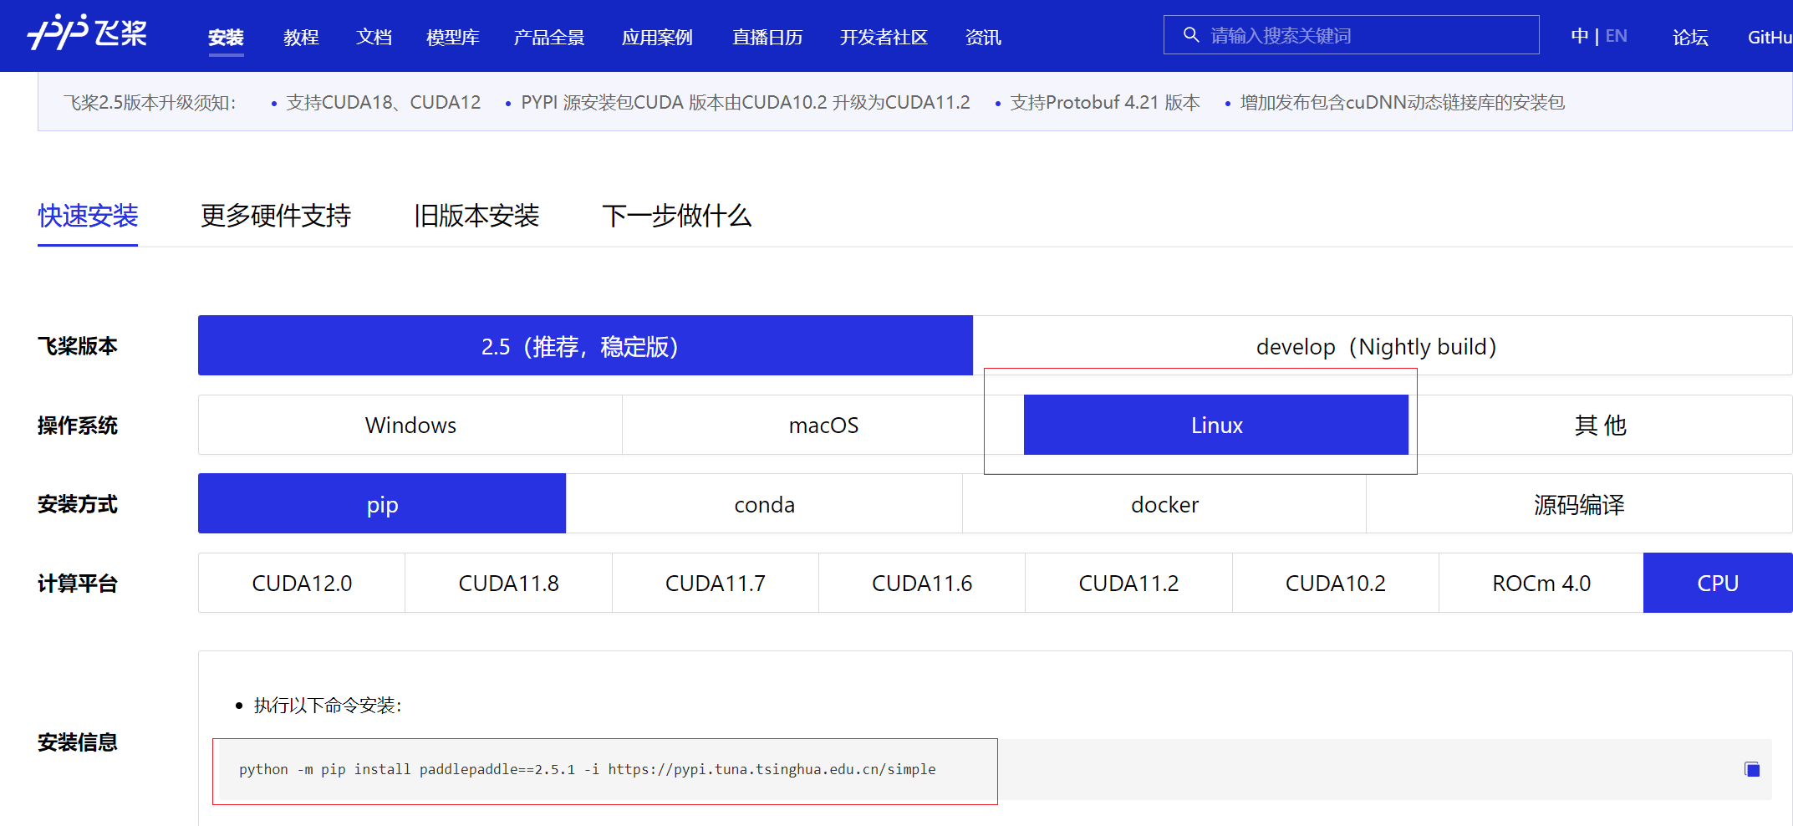This screenshot has height=826, width=1793.
Task: Click the 飞桨版本 row label
Action: [78, 345]
